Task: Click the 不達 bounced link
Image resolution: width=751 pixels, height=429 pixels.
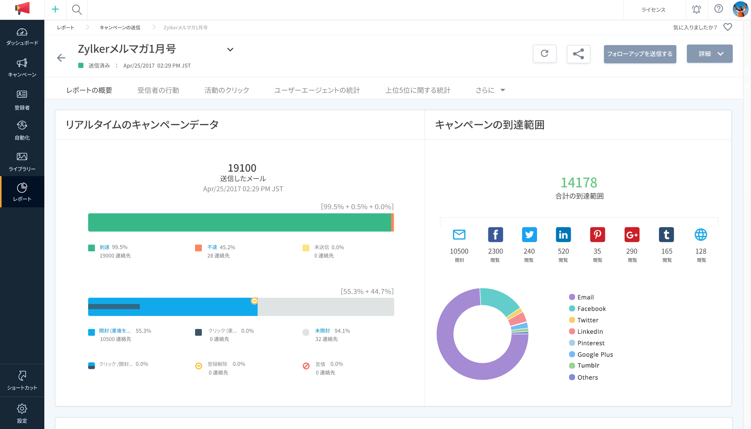Action: [x=212, y=247]
